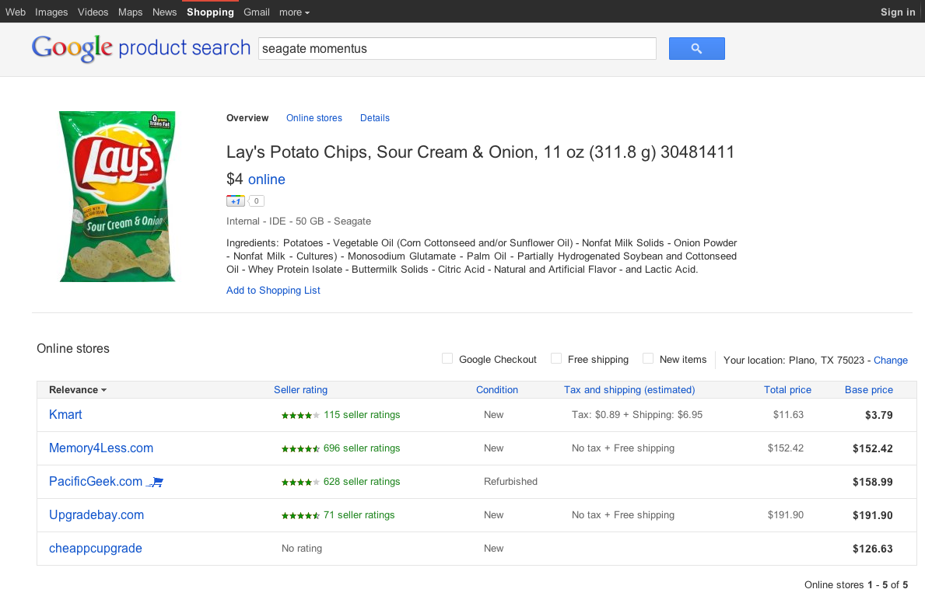View the Details tab

click(375, 118)
